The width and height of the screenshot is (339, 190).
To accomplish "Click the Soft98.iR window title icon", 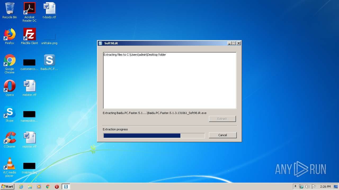I will [x=100, y=43].
